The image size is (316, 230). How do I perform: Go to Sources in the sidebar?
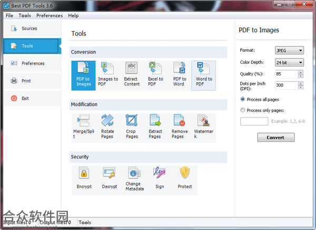coord(32,28)
